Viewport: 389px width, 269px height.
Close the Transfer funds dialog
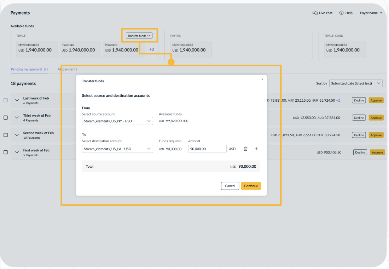coord(262,79)
